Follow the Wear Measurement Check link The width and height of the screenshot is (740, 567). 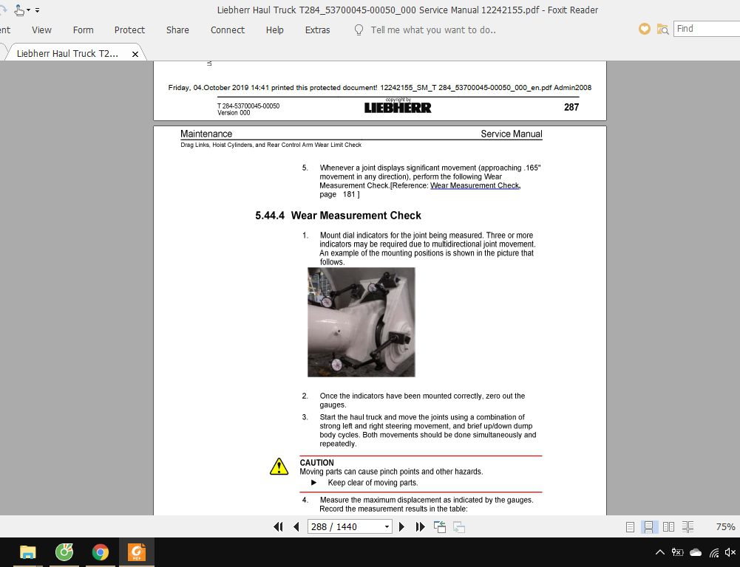pos(475,186)
